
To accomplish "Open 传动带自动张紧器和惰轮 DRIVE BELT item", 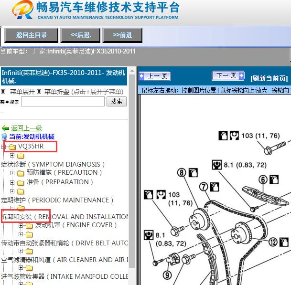I will coord(65,243).
